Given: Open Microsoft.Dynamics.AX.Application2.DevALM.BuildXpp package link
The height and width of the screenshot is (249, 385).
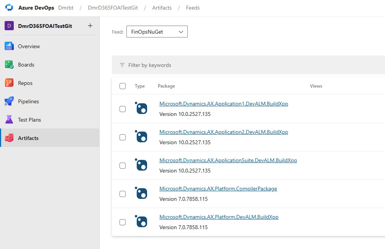Looking at the screenshot, I should pyautogui.click(x=224, y=132).
